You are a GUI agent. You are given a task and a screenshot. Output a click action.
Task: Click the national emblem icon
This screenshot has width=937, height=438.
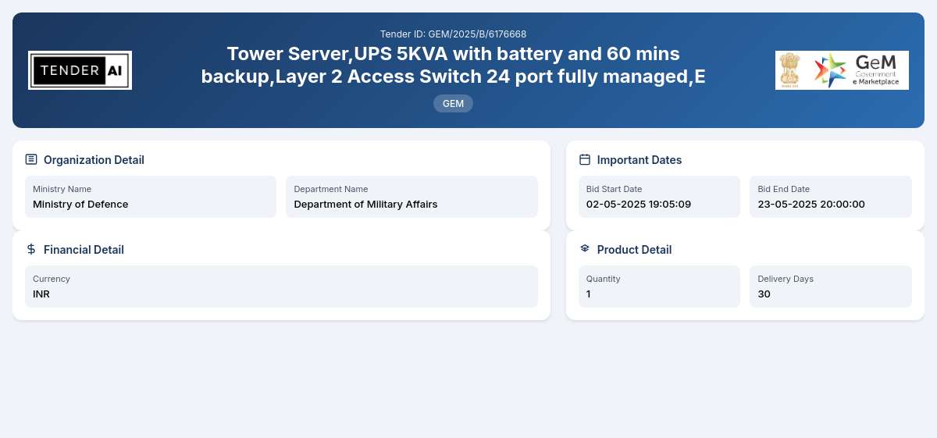(790, 70)
